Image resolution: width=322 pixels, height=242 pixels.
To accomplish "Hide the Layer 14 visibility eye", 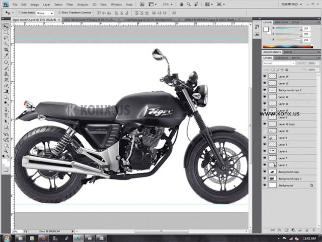I will tap(265, 76).
